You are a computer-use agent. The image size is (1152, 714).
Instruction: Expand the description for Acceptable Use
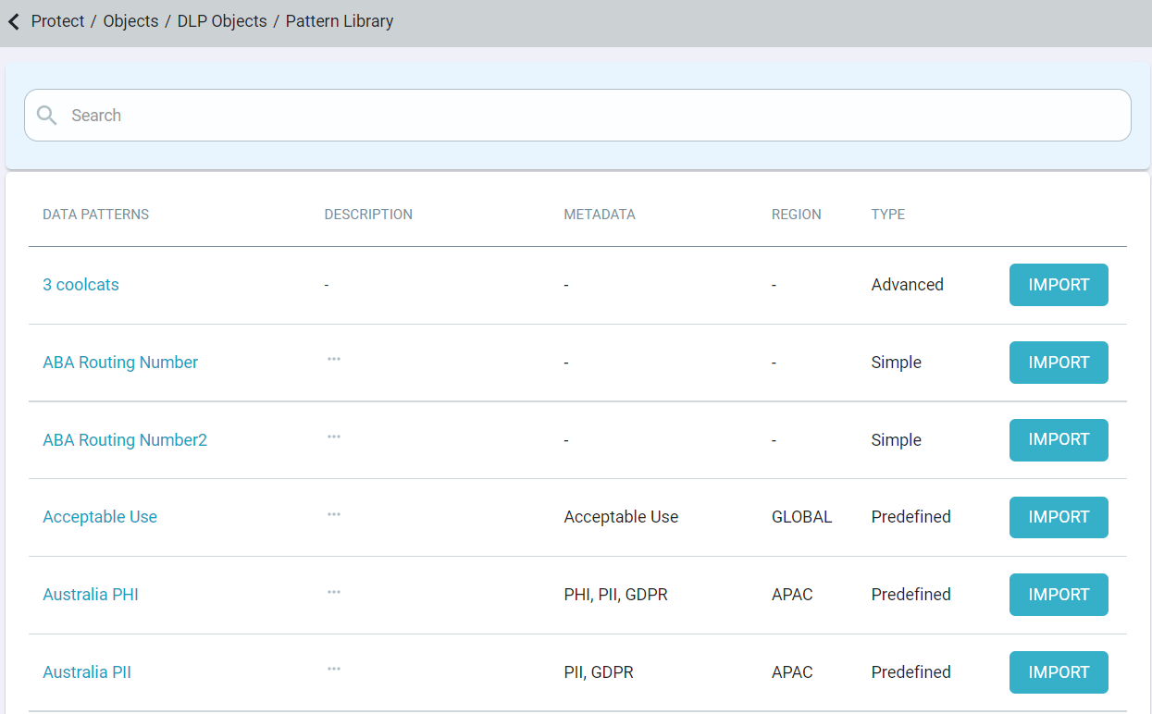coord(334,516)
